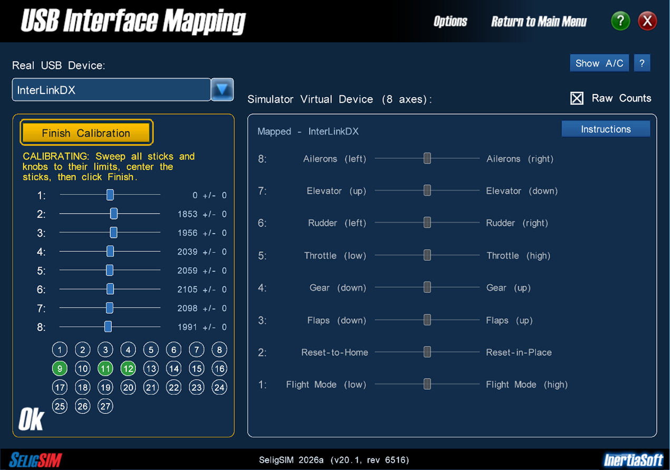The height and width of the screenshot is (470, 670).
Task: Click the 'Elevator (down)' label
Action: 522,191
